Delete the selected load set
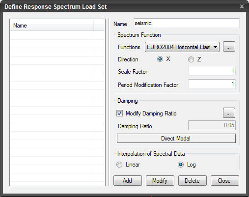 click(x=193, y=181)
